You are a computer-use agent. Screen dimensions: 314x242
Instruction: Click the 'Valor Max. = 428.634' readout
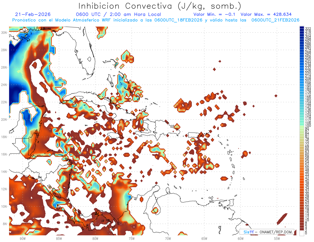(266, 14)
